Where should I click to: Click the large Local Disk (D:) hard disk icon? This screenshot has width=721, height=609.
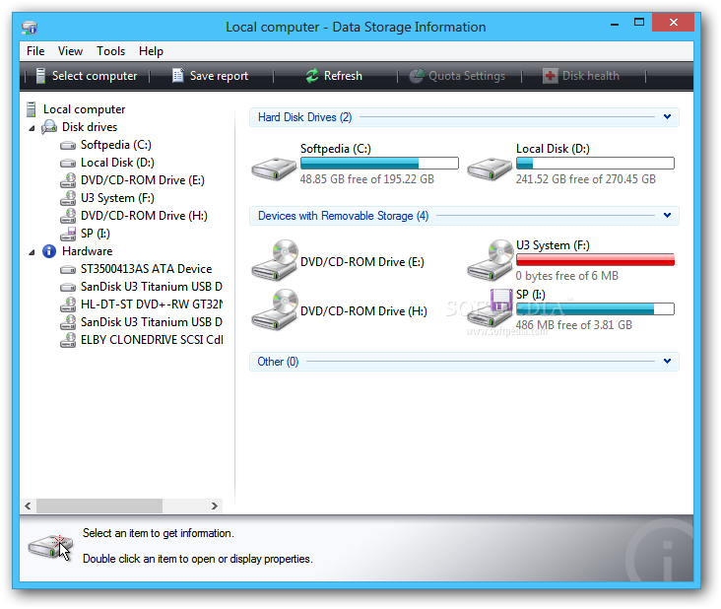pyautogui.click(x=490, y=169)
